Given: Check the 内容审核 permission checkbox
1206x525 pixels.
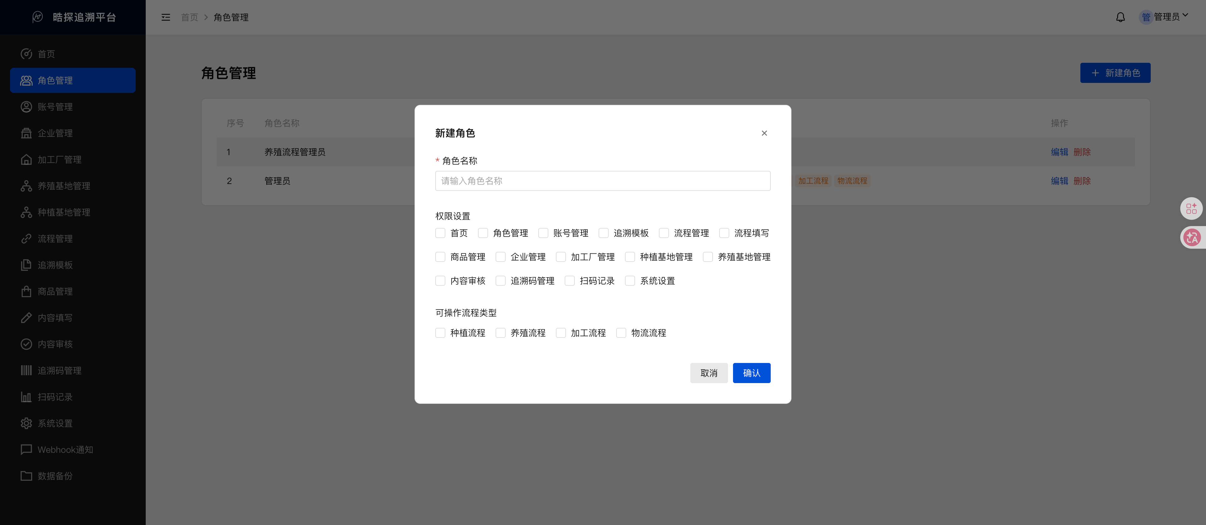Looking at the screenshot, I should (x=440, y=281).
